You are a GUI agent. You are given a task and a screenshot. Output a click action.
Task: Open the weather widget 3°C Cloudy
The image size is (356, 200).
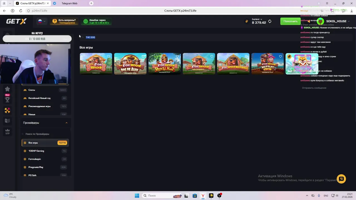(x=9, y=196)
